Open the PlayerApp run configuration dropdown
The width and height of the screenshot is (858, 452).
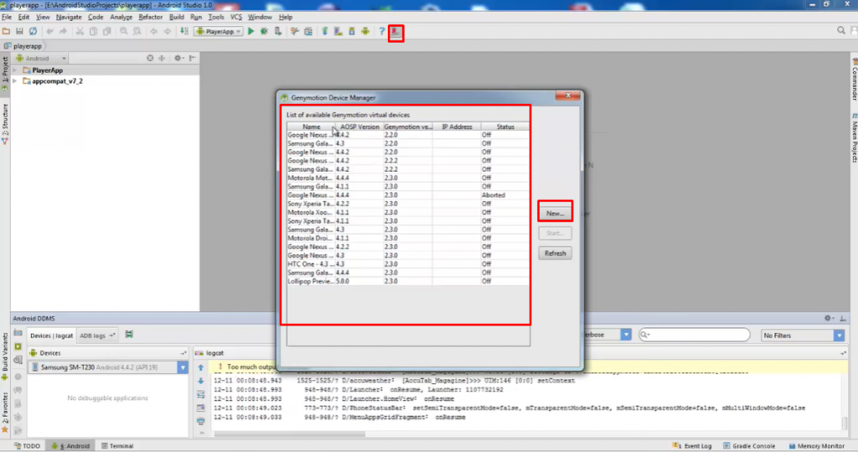[219, 32]
